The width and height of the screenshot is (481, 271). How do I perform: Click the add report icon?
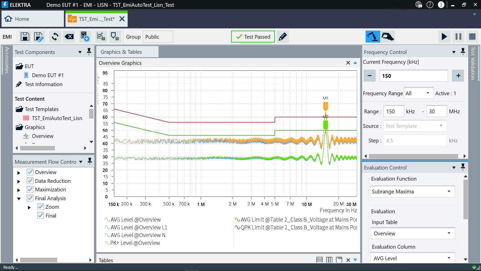pos(85,37)
